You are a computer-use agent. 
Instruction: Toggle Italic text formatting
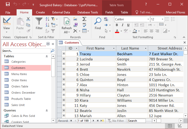coord(122,25)
